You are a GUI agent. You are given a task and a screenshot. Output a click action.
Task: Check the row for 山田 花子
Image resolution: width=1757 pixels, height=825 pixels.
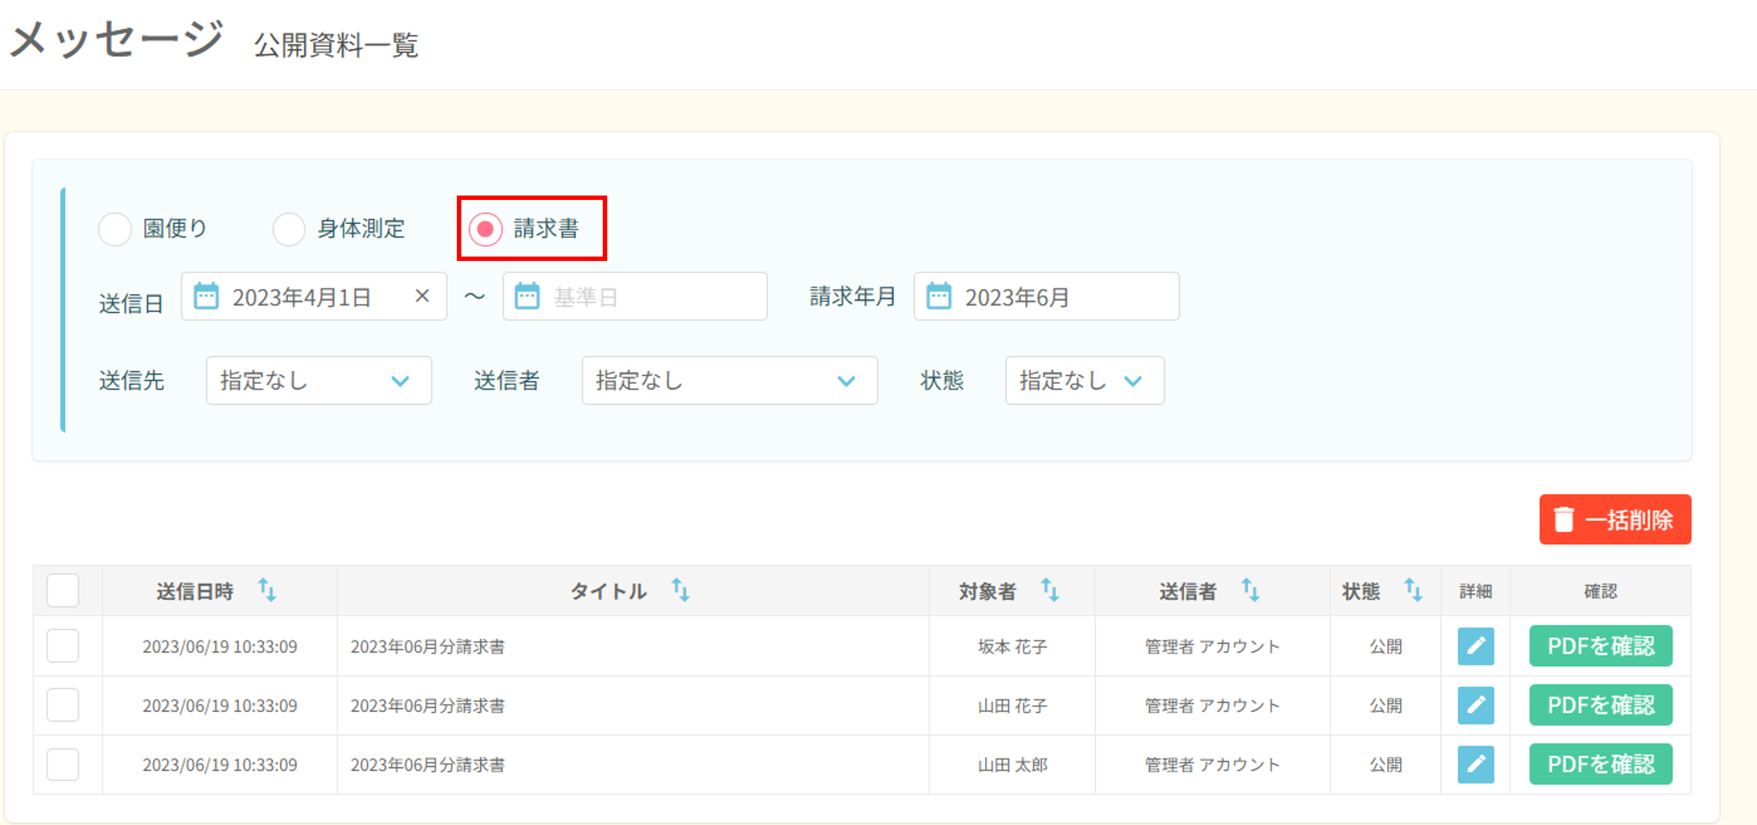coord(63,705)
